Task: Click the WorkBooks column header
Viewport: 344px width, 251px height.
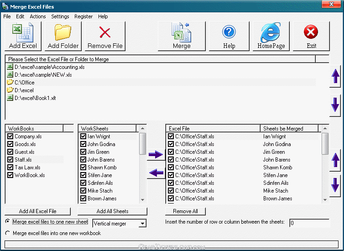Action: click(34, 128)
